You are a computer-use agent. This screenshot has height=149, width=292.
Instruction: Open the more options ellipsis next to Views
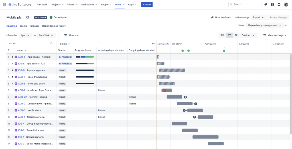[x=287, y=25]
